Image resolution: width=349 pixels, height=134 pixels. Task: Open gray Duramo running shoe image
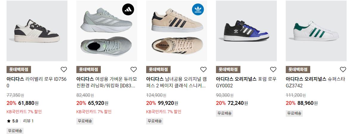[x=106, y=31]
